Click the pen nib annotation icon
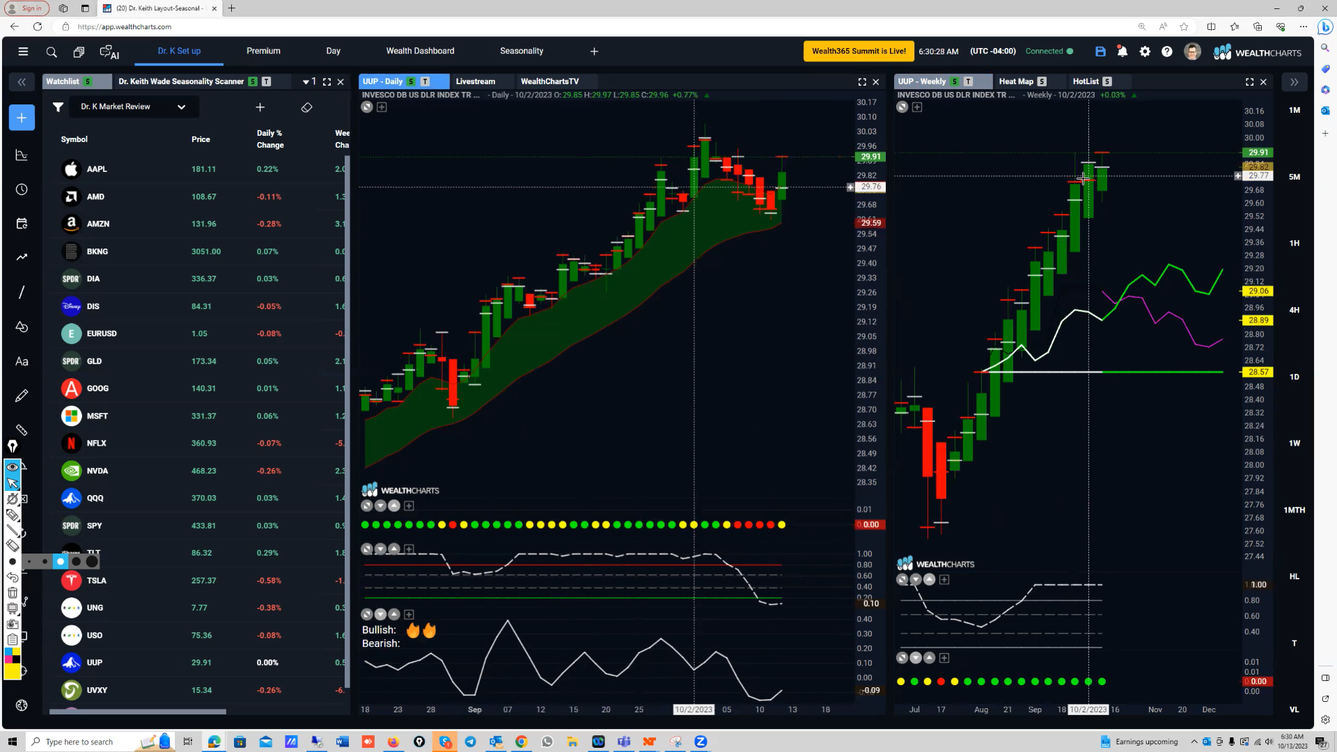 (13, 446)
